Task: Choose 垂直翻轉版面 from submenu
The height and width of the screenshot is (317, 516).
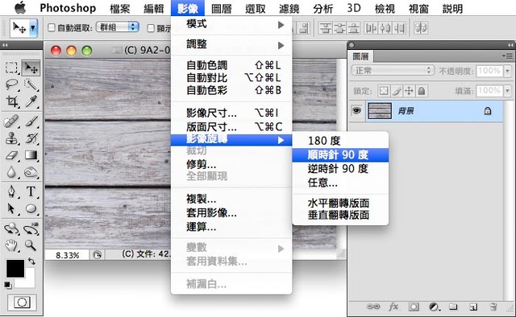Action: click(340, 215)
